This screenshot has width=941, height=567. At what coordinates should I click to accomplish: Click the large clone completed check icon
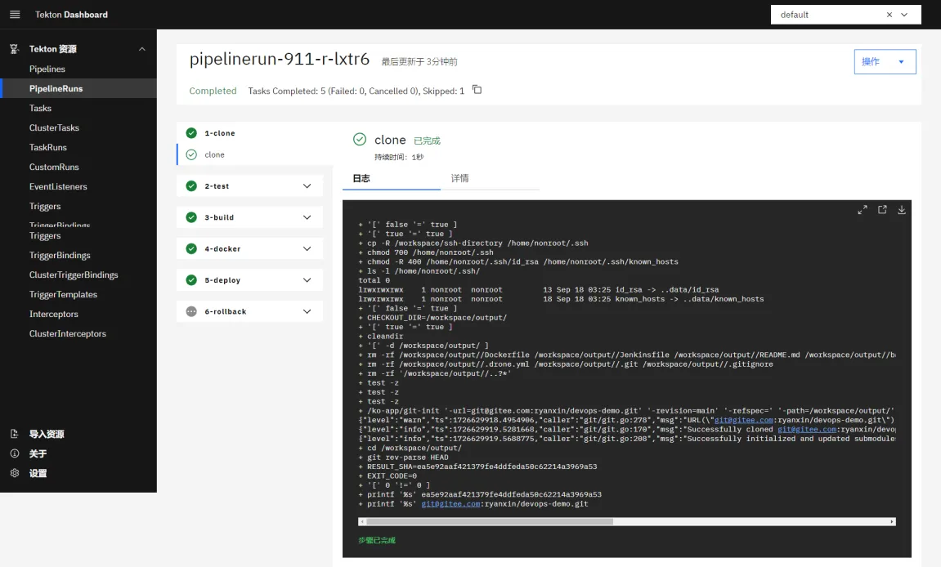click(360, 139)
